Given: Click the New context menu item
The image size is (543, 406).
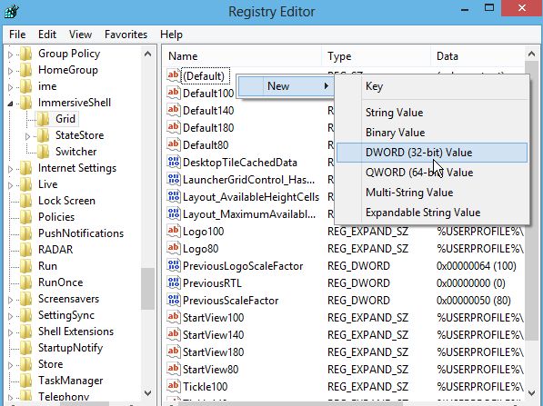Looking at the screenshot, I should 286,86.
